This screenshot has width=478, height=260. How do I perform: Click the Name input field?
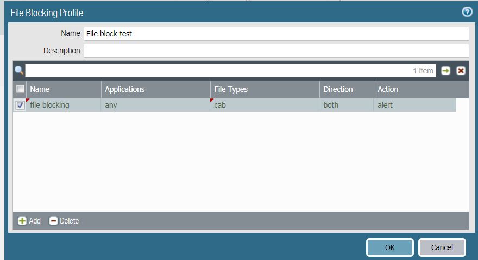[276, 34]
